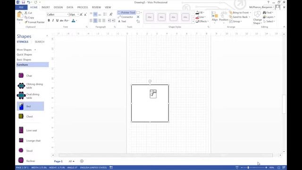This screenshot has height=170, width=302.
Task: Click the Save icon in quick access toolbar
Action: pyautogui.click(x=23, y=2)
